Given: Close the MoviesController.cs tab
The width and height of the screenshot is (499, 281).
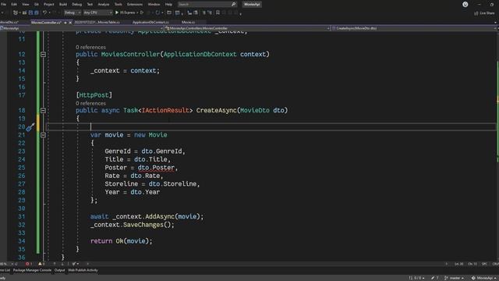Looking at the screenshot, I should tap(70, 23).
